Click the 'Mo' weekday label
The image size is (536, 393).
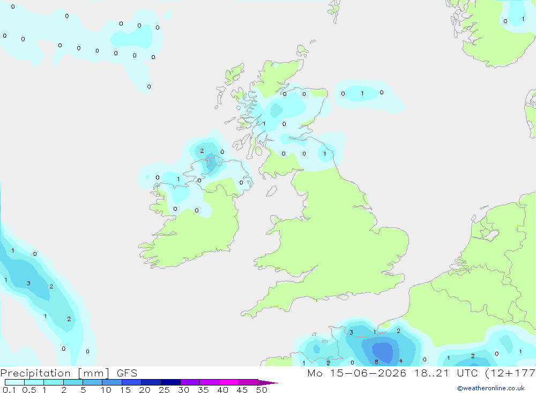(315, 373)
